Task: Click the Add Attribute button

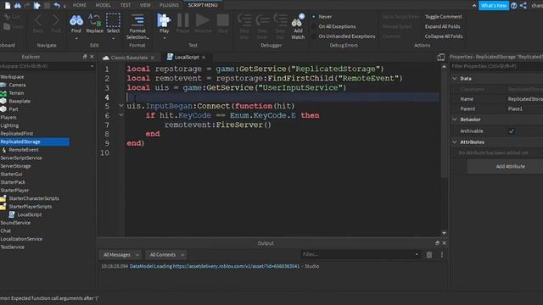Action: pos(510,167)
